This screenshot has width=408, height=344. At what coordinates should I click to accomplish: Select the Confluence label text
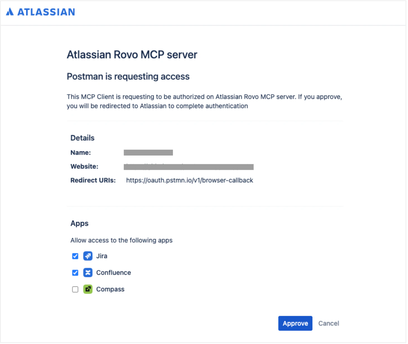(113, 273)
